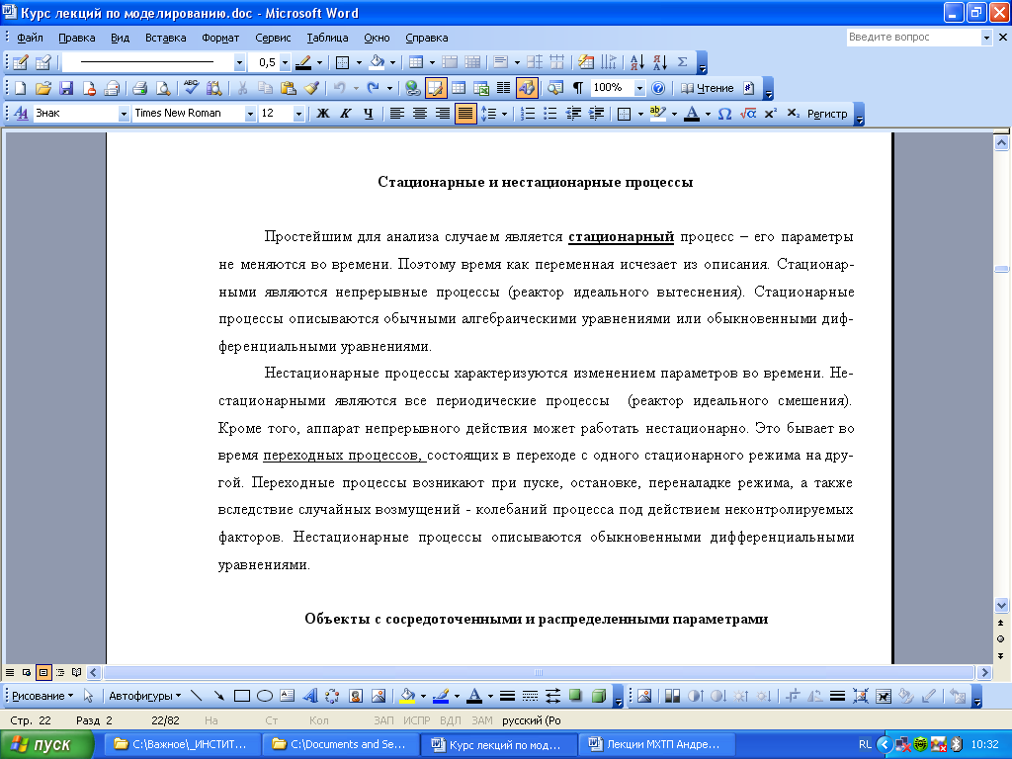This screenshot has height=759, width=1012.
Task: Open the Times New Roman font dropdown
Action: [250, 115]
